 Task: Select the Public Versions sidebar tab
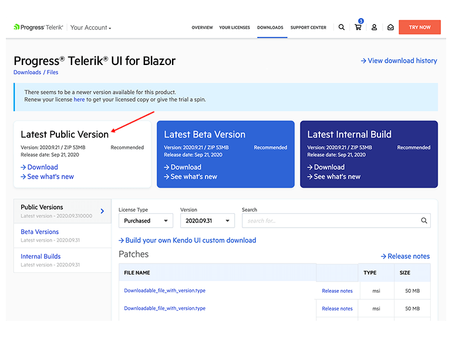coord(63,211)
